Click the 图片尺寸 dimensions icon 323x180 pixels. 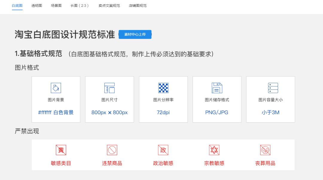coord(109,88)
